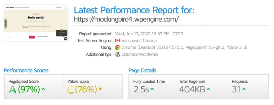Click the green arrow next to 31 requests

point(244,89)
